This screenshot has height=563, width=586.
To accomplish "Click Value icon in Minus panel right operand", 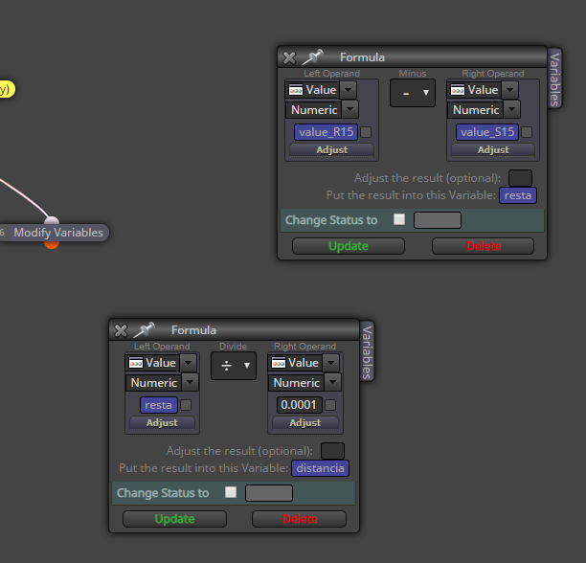I will 458,90.
